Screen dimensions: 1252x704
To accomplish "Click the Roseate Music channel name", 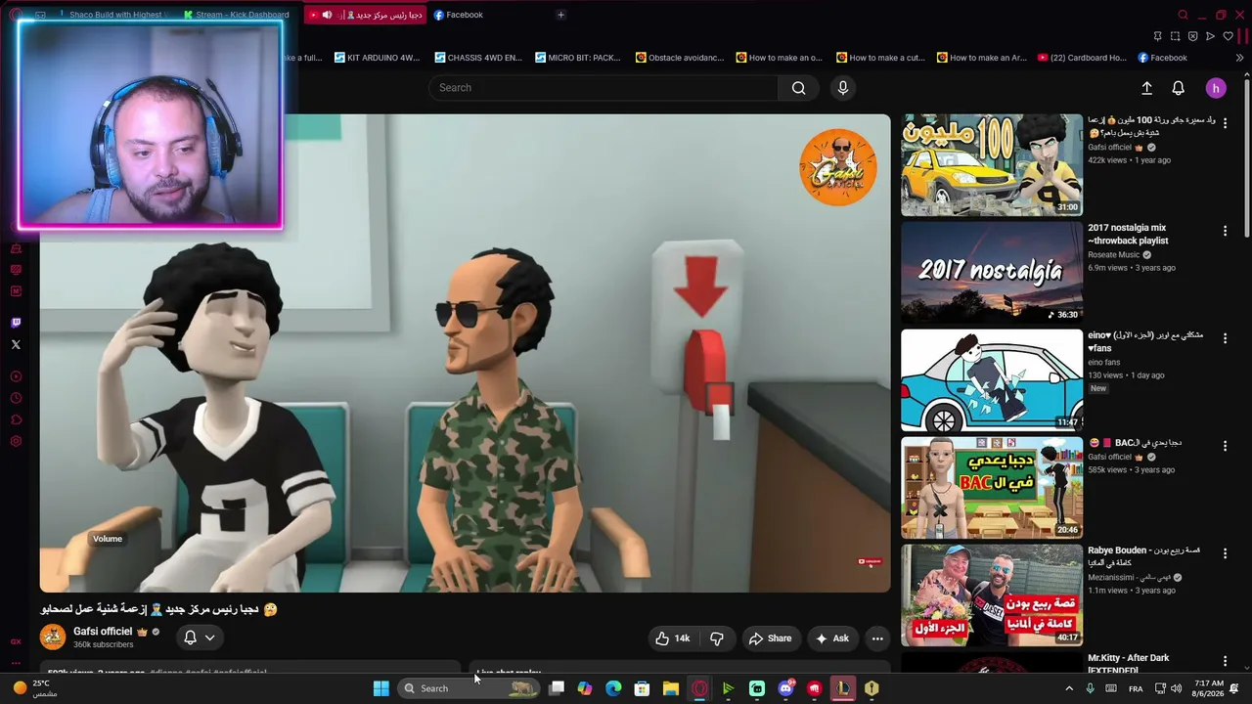I will point(1114,255).
